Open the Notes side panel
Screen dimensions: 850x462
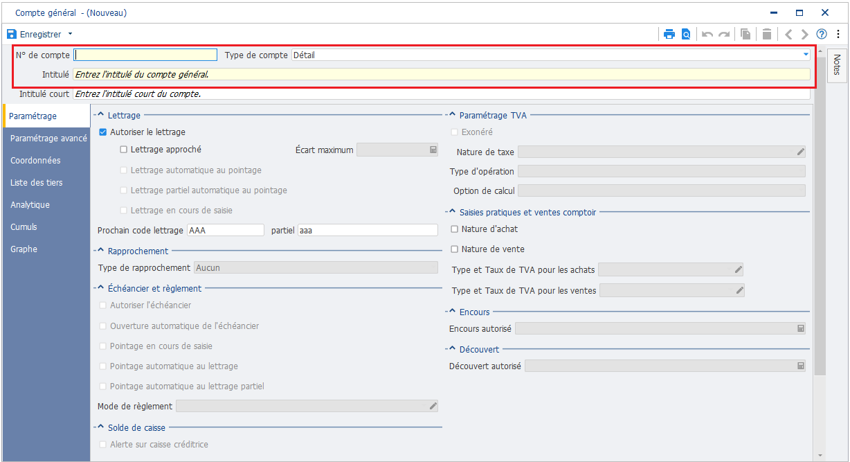click(837, 65)
